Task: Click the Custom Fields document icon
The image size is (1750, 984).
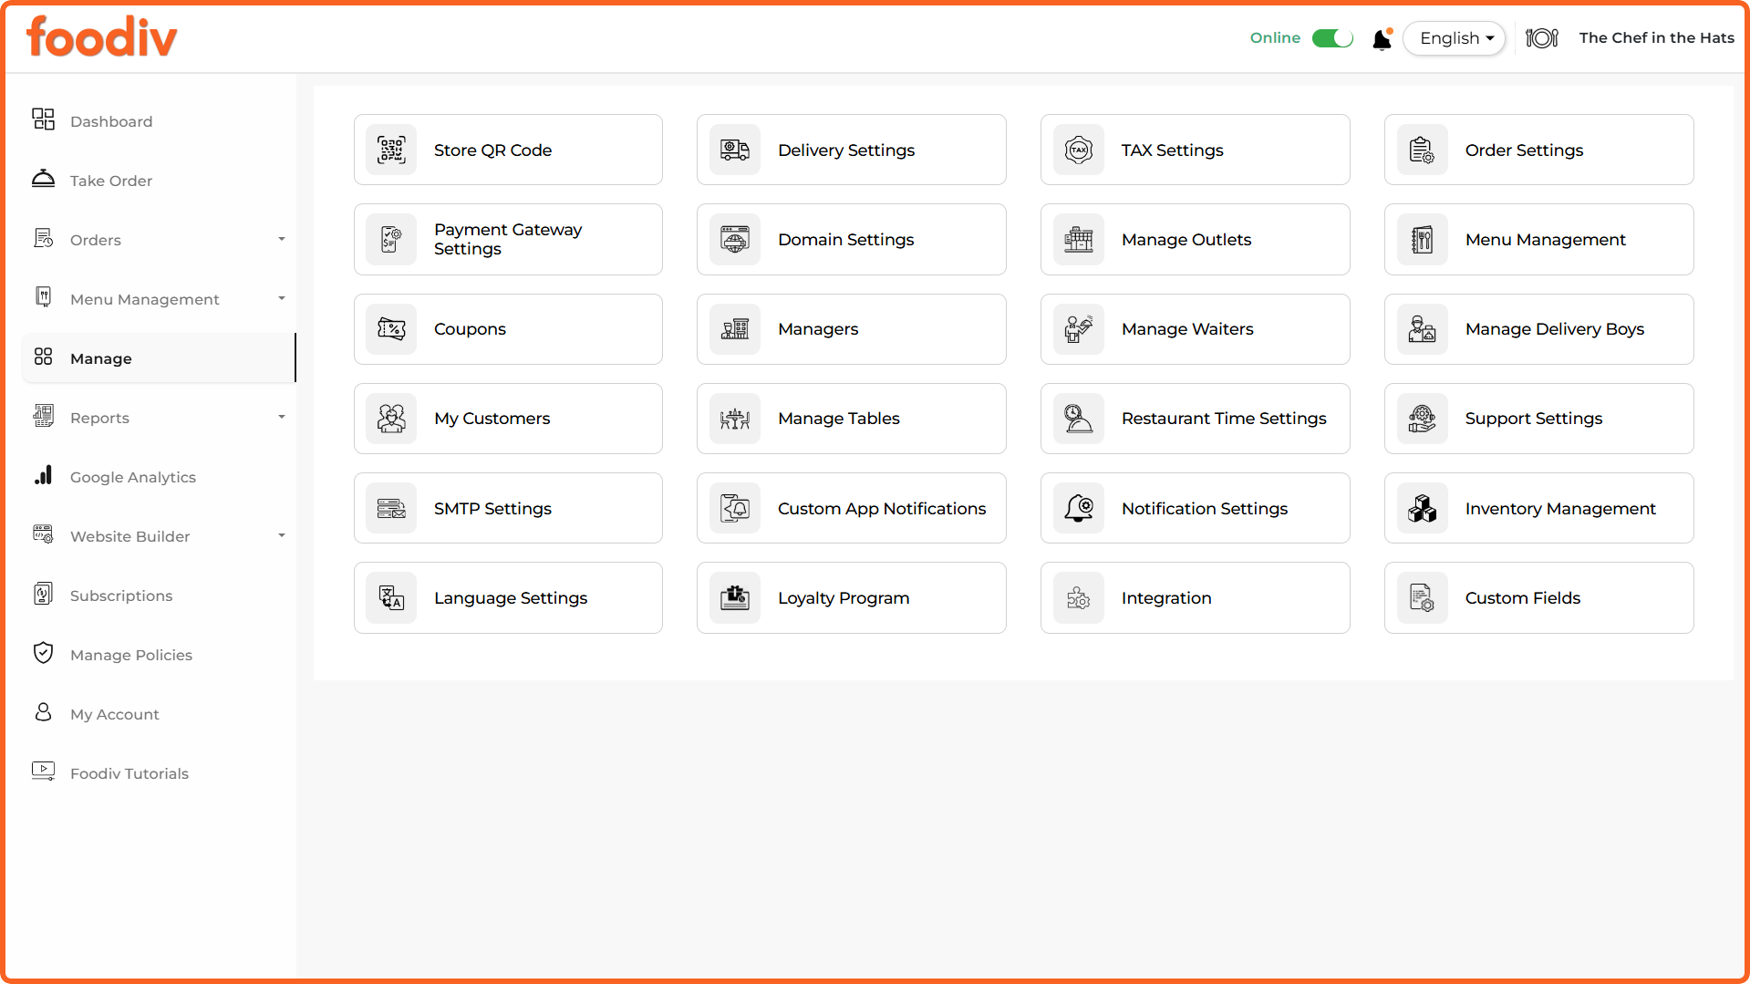Action: click(1423, 597)
